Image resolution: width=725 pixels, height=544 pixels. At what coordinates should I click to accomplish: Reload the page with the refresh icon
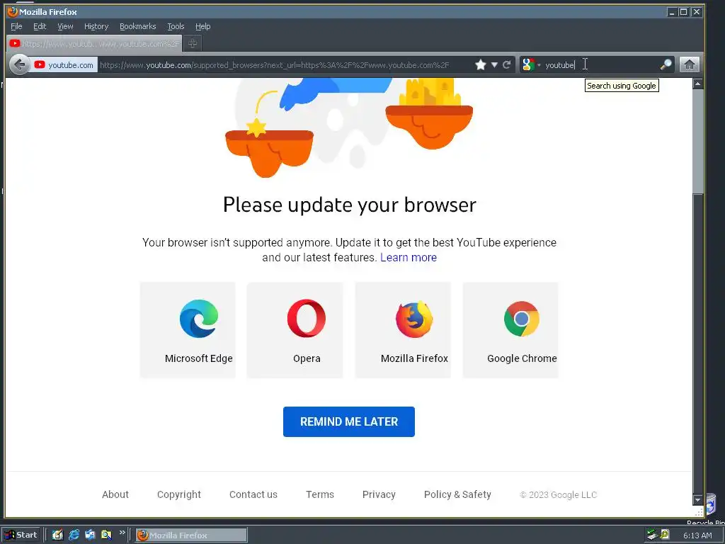[507, 64]
